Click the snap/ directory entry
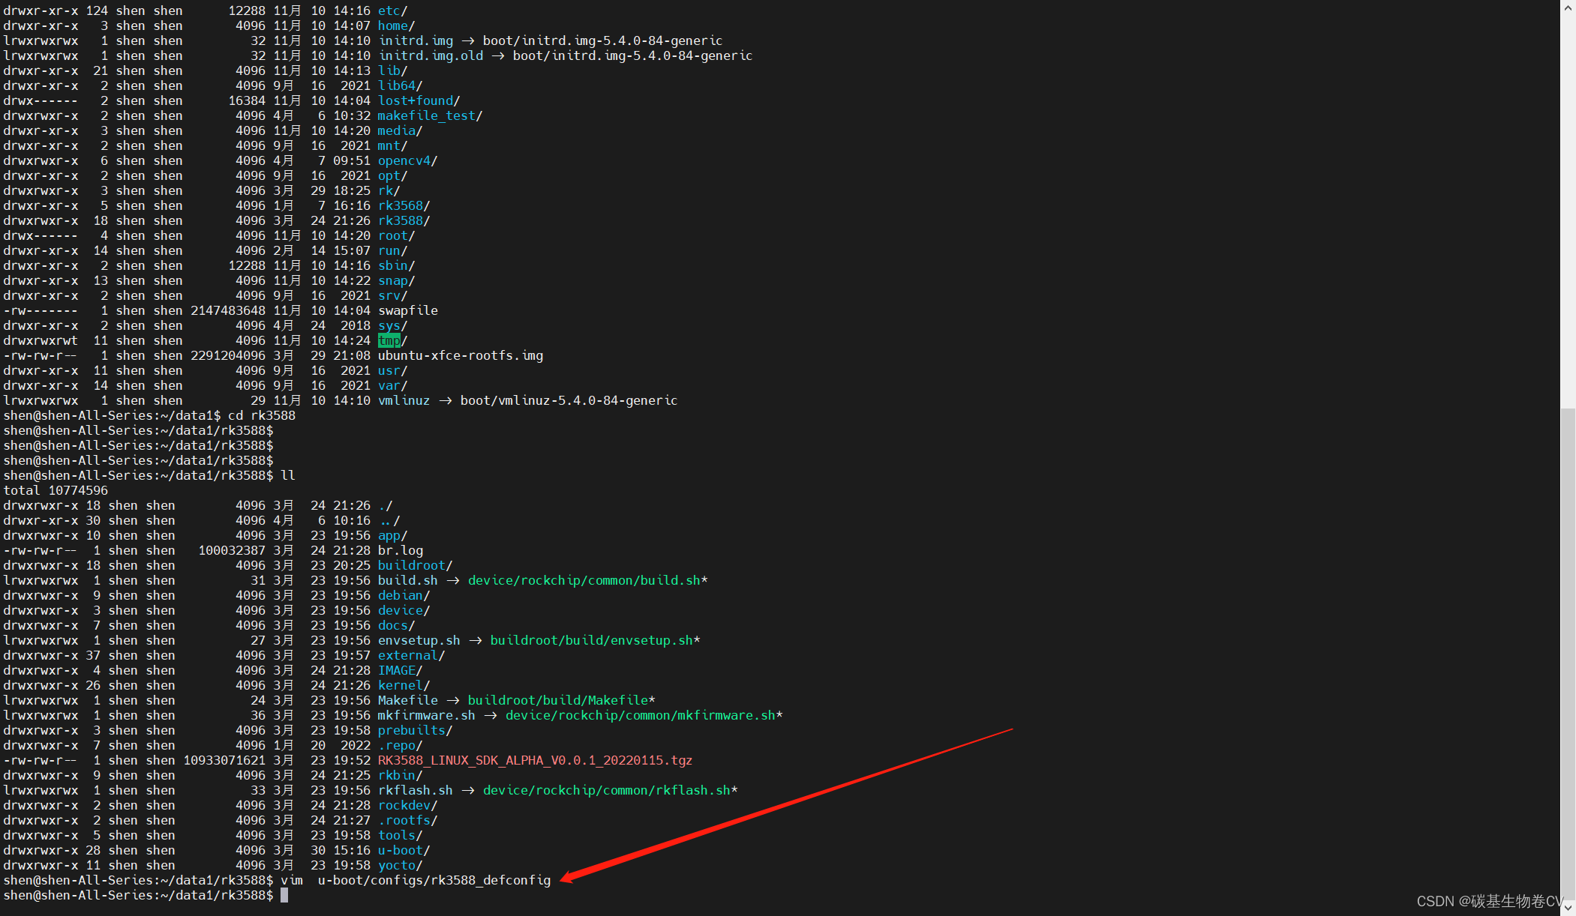The image size is (1576, 916). coord(397,280)
